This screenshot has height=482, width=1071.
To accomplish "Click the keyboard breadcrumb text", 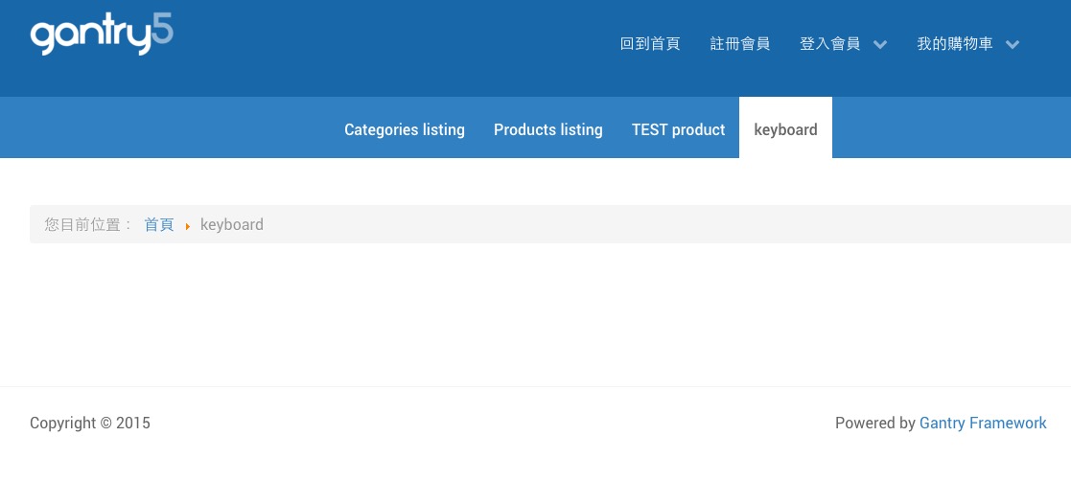I will (232, 224).
